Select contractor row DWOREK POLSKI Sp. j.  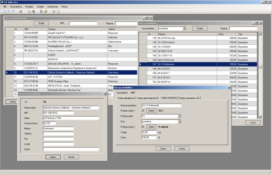point(71,42)
